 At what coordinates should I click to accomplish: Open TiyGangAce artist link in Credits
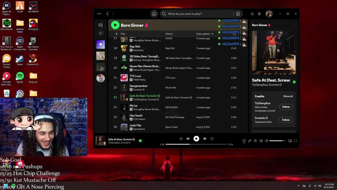pyautogui.click(x=262, y=103)
